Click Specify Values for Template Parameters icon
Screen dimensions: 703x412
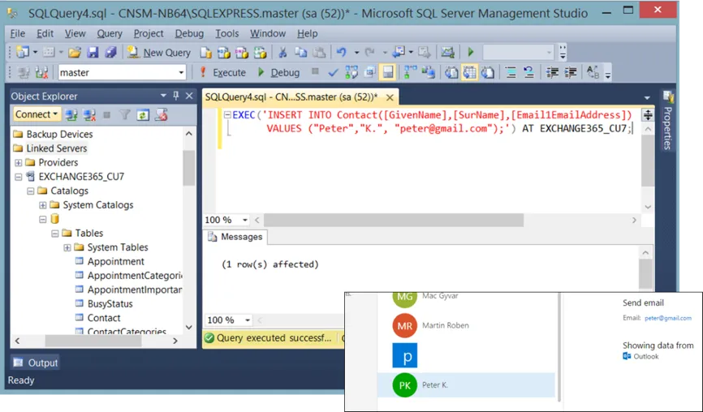coord(593,72)
